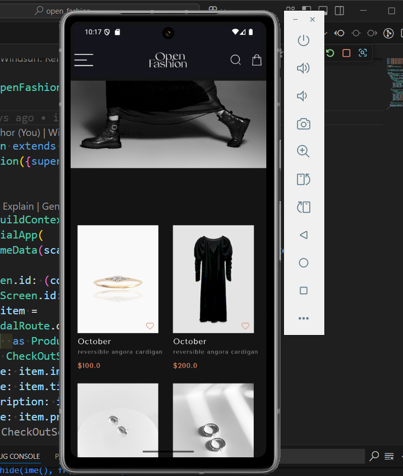Click the Explain code lens link
The height and width of the screenshot is (476, 403).
click(18, 207)
